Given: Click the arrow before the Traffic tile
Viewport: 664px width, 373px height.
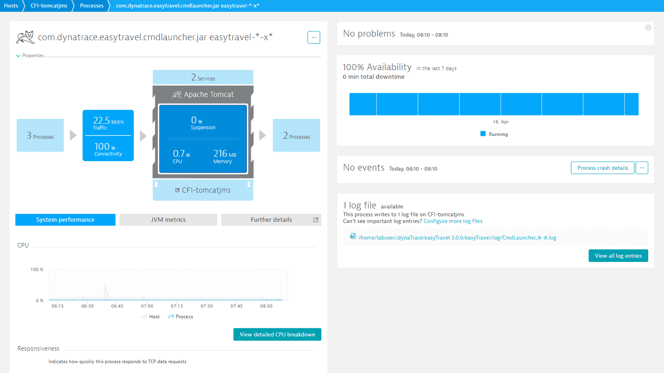Looking at the screenshot, I should click(73, 136).
